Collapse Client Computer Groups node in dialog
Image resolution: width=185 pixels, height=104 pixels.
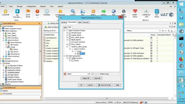coord(64,31)
